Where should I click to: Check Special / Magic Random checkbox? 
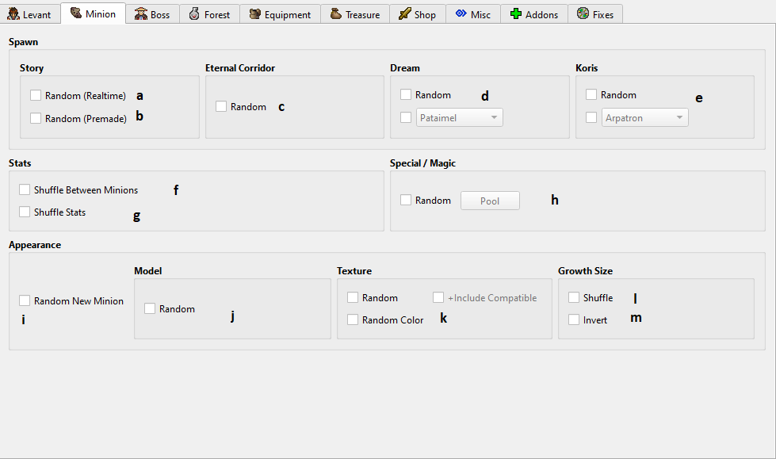coord(406,200)
